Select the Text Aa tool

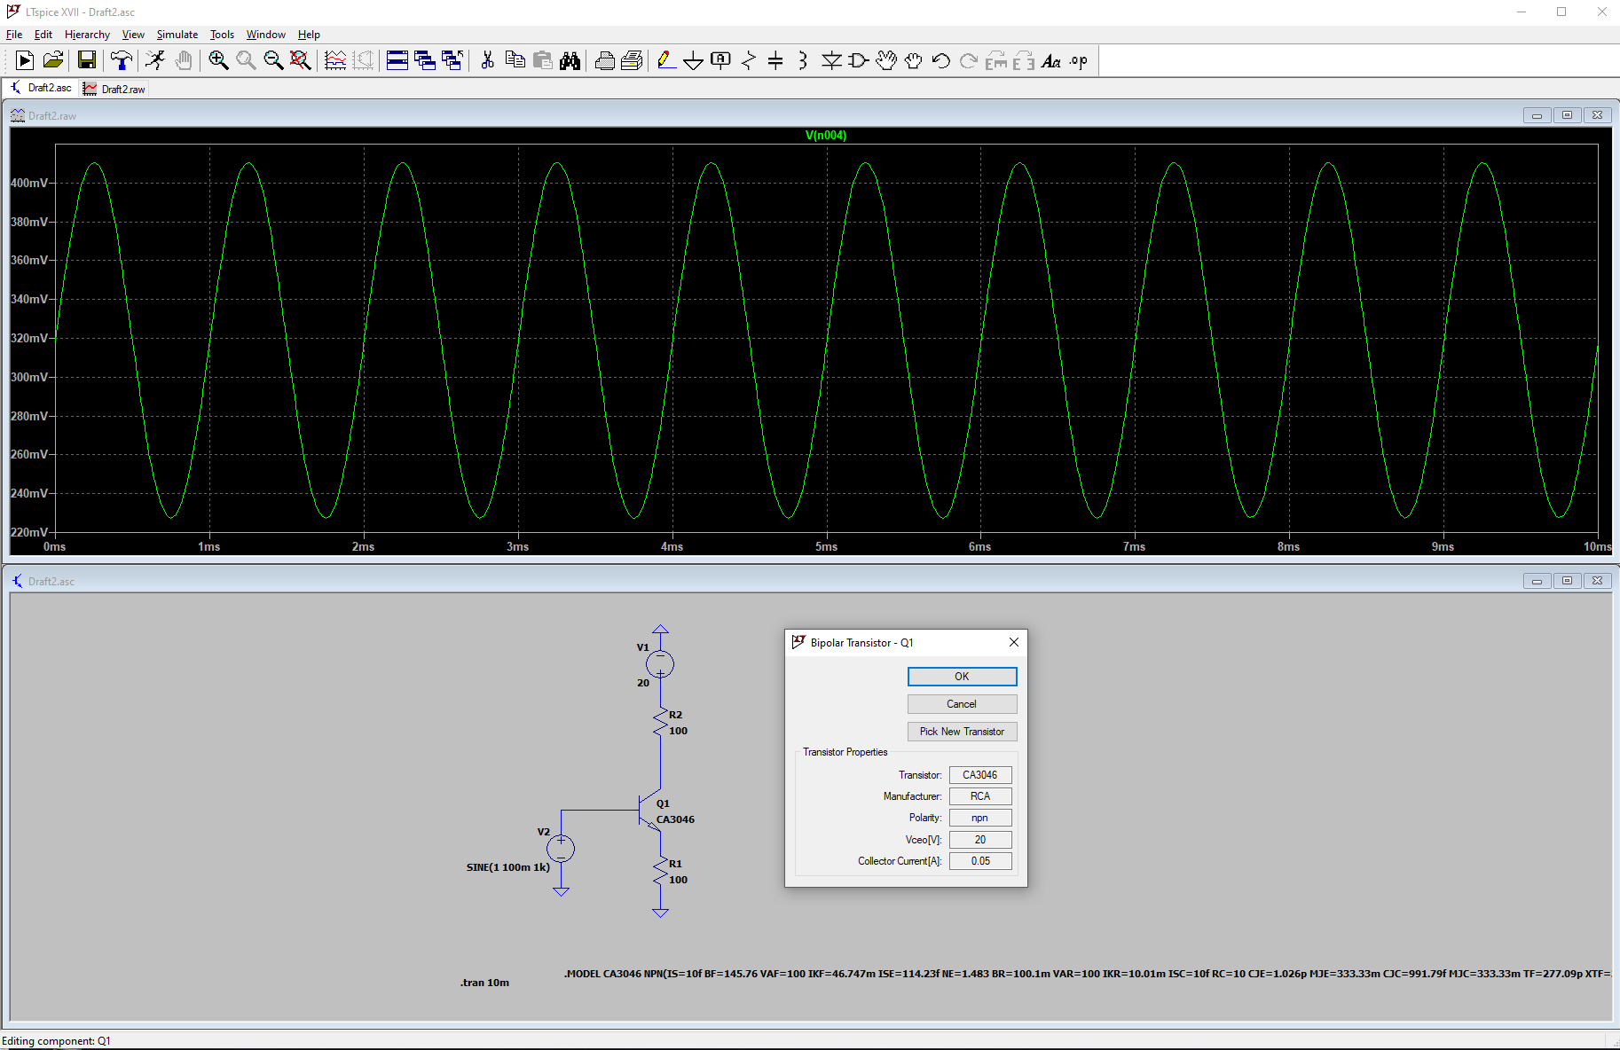click(x=1051, y=60)
